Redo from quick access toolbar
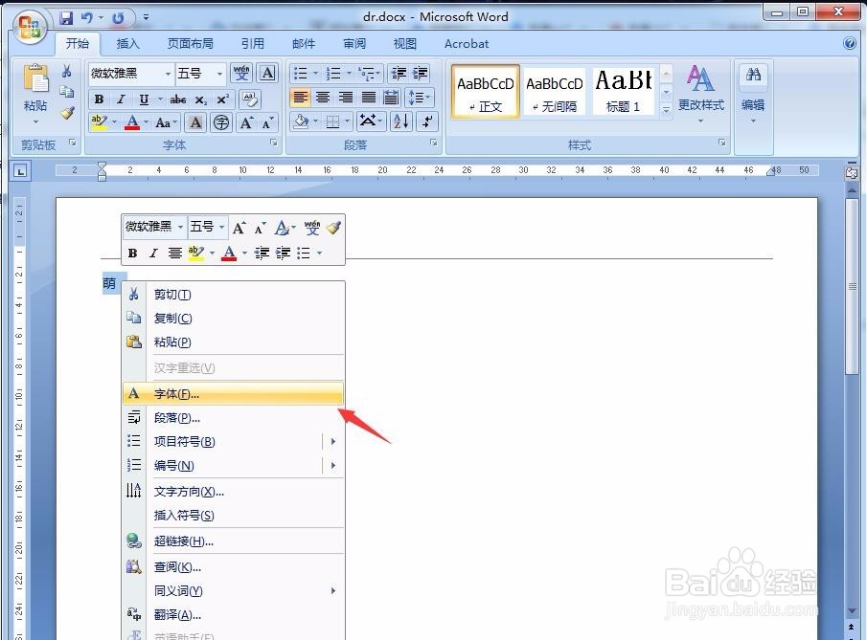 point(118,18)
